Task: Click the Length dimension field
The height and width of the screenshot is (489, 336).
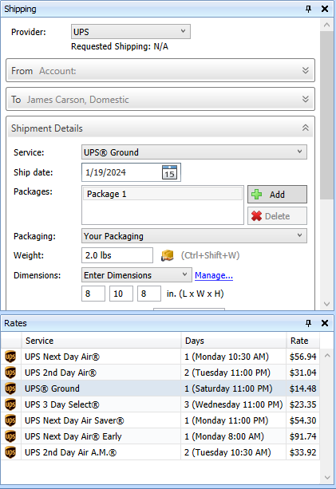Action: [x=93, y=294]
